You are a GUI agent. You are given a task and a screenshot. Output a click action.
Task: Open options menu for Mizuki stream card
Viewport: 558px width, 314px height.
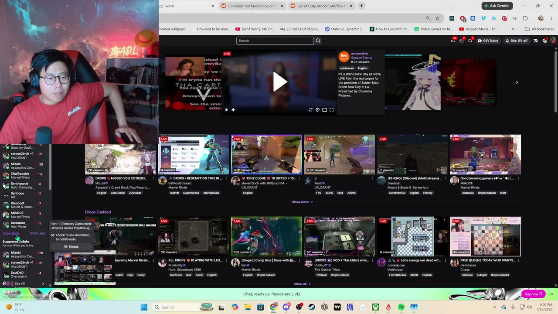tap(153, 178)
